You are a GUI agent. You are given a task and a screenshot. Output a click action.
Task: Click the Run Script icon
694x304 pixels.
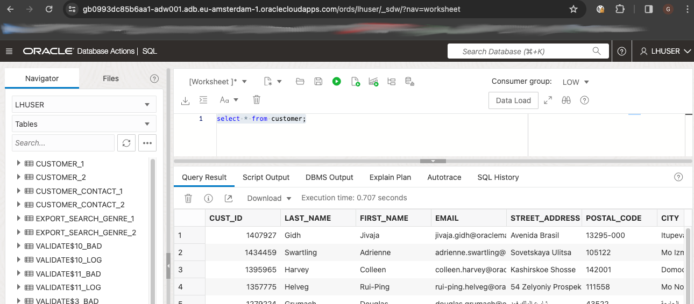[355, 82]
